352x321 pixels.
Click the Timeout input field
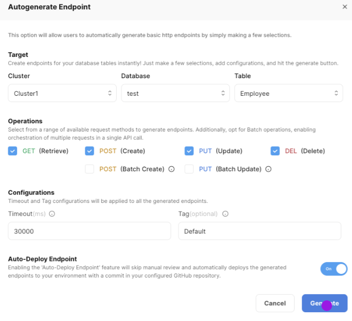click(x=89, y=231)
